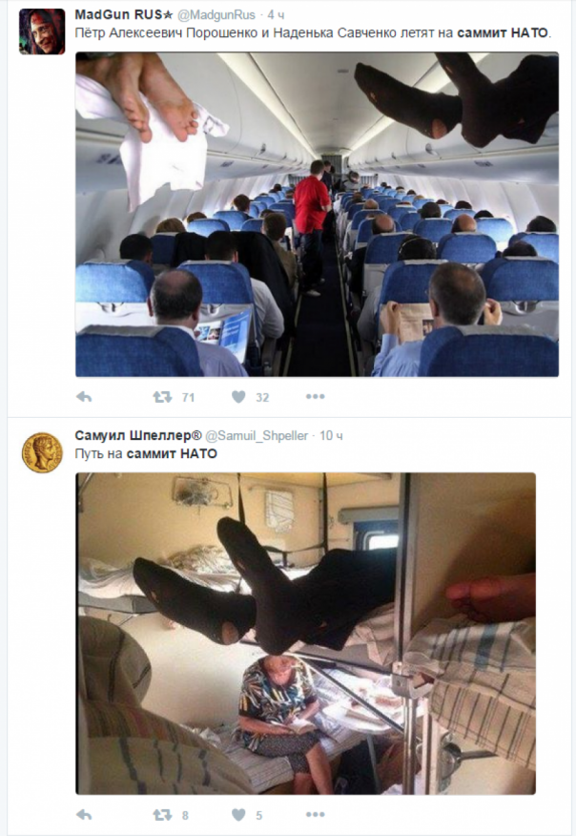This screenshot has width=576, height=836.
Task: Open Самуил Шпеллер display name link
Action: (138, 435)
